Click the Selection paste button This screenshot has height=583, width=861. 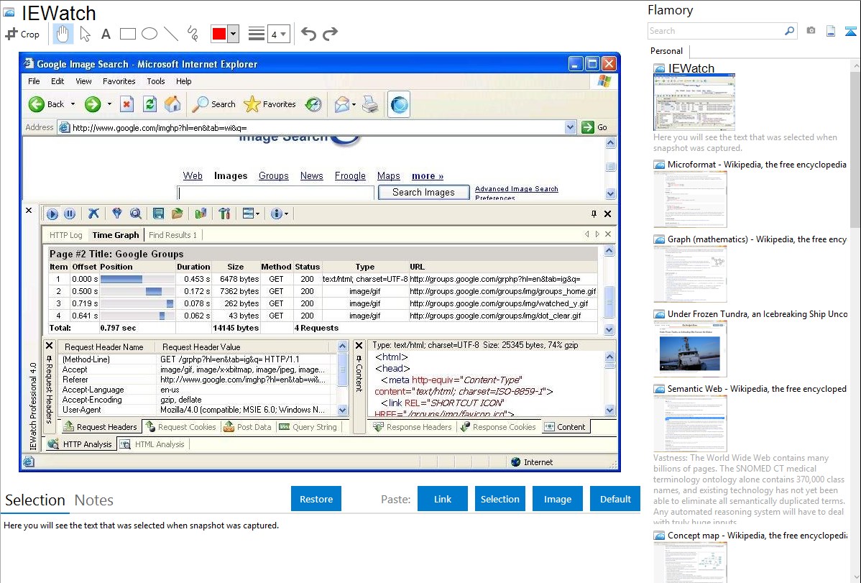point(499,499)
